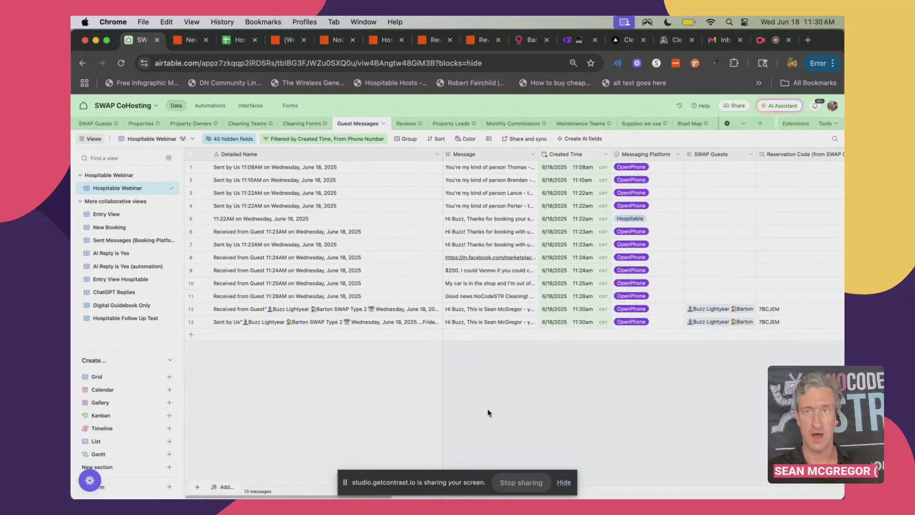
Task: Toggle macOS Do Not Disturb moon
Action: (668, 22)
